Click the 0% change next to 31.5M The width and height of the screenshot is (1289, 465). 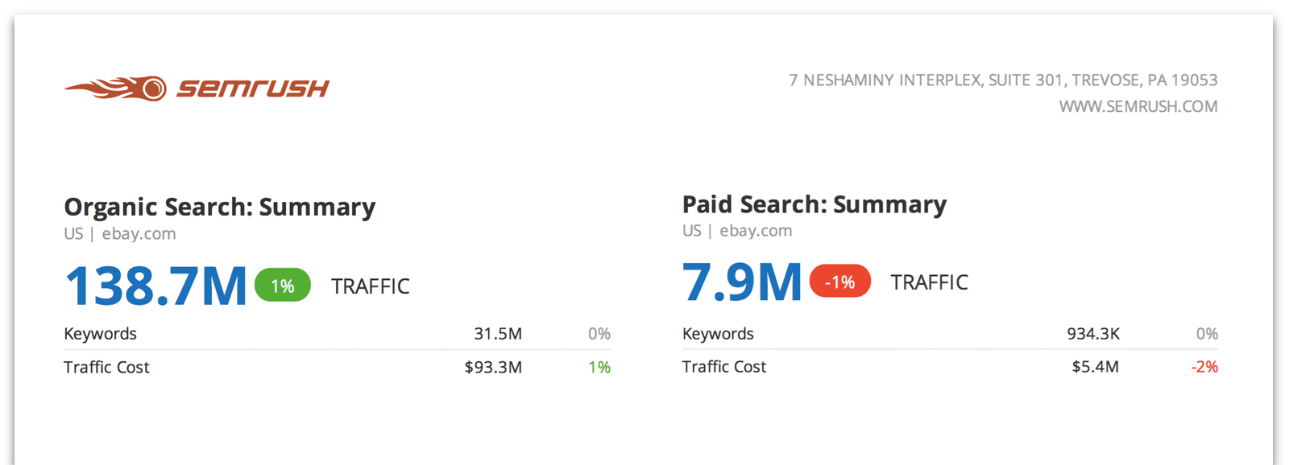(x=599, y=334)
